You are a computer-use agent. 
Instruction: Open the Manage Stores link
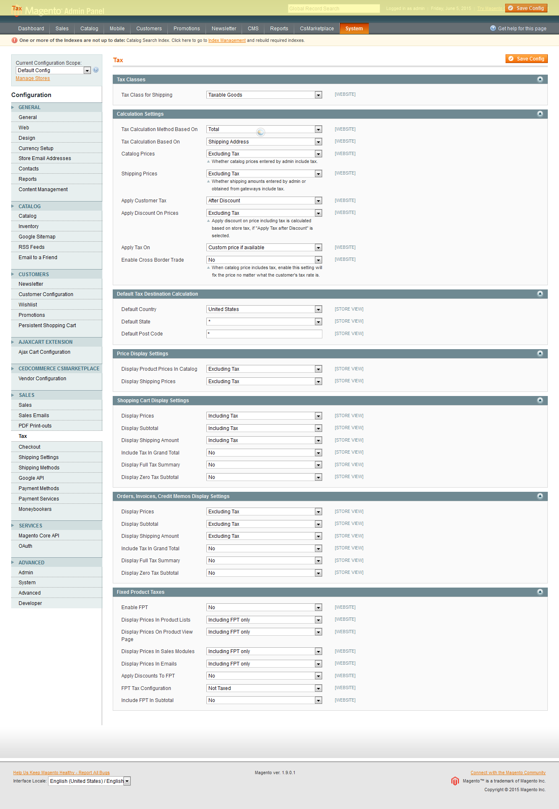click(33, 78)
